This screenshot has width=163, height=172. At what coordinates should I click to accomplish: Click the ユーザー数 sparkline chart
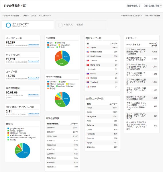pyautogui.click(x=34, y=78)
